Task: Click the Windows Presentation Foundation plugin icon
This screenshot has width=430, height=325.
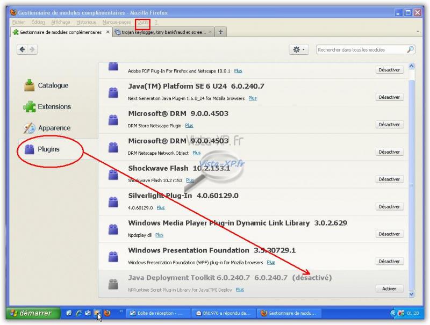Action: [113, 257]
